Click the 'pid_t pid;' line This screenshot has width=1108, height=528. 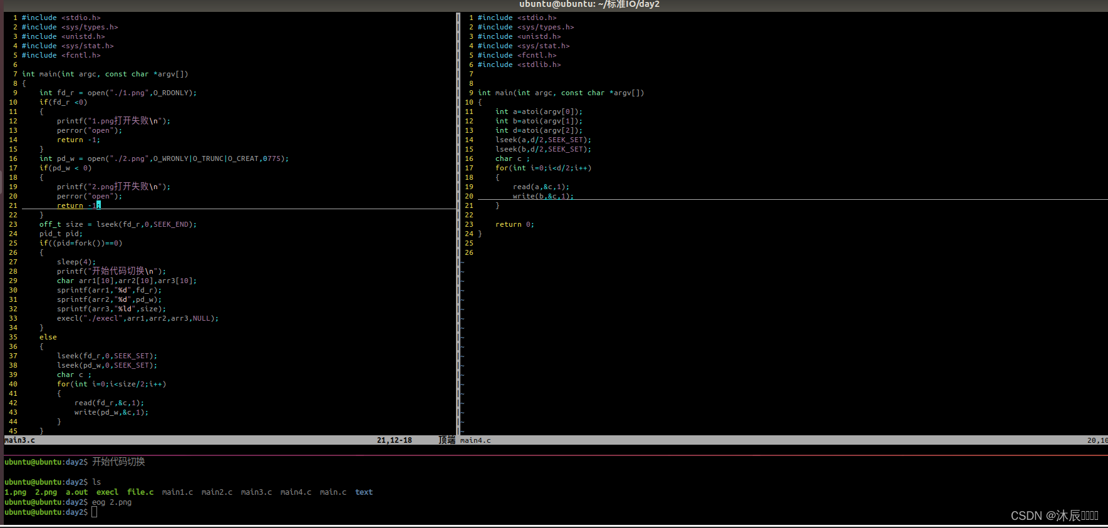point(61,234)
